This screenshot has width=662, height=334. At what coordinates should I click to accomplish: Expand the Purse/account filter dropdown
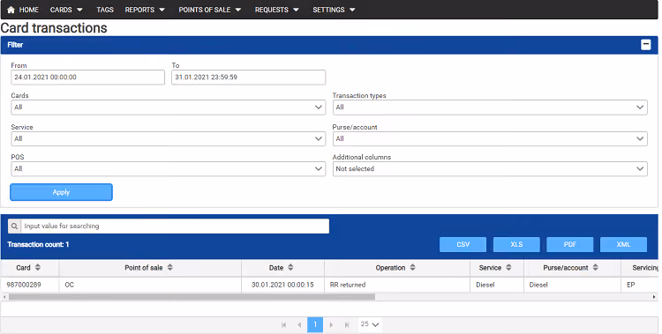490,138
